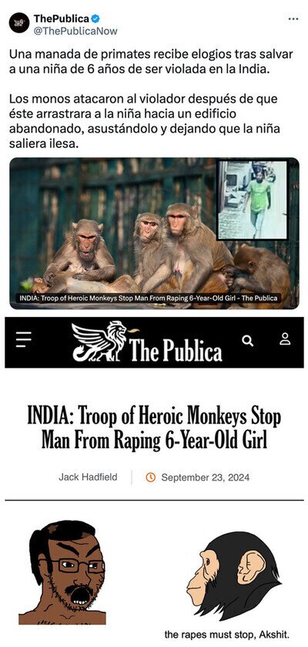Click The Publica search magnifier icon
308x647 pixels.
(x=247, y=340)
